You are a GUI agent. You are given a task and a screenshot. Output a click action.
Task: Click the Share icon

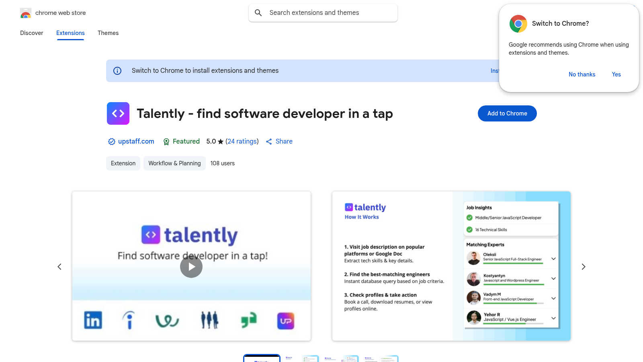click(269, 142)
